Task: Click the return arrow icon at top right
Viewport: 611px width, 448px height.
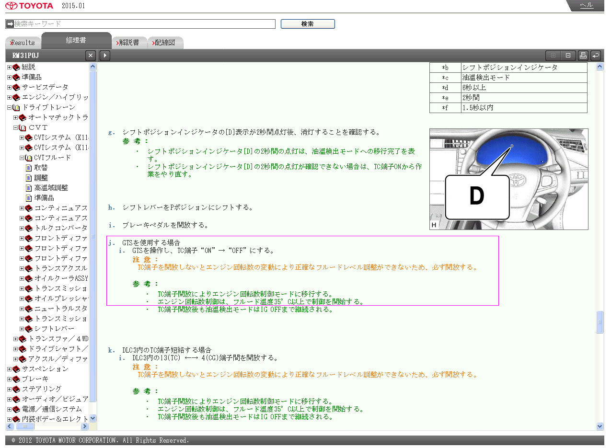Action: (x=595, y=56)
